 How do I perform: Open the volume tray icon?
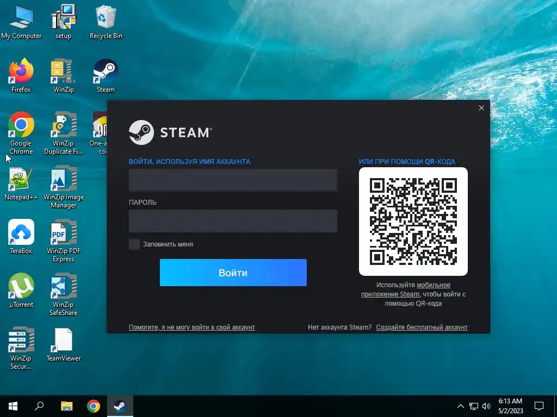tap(486, 406)
